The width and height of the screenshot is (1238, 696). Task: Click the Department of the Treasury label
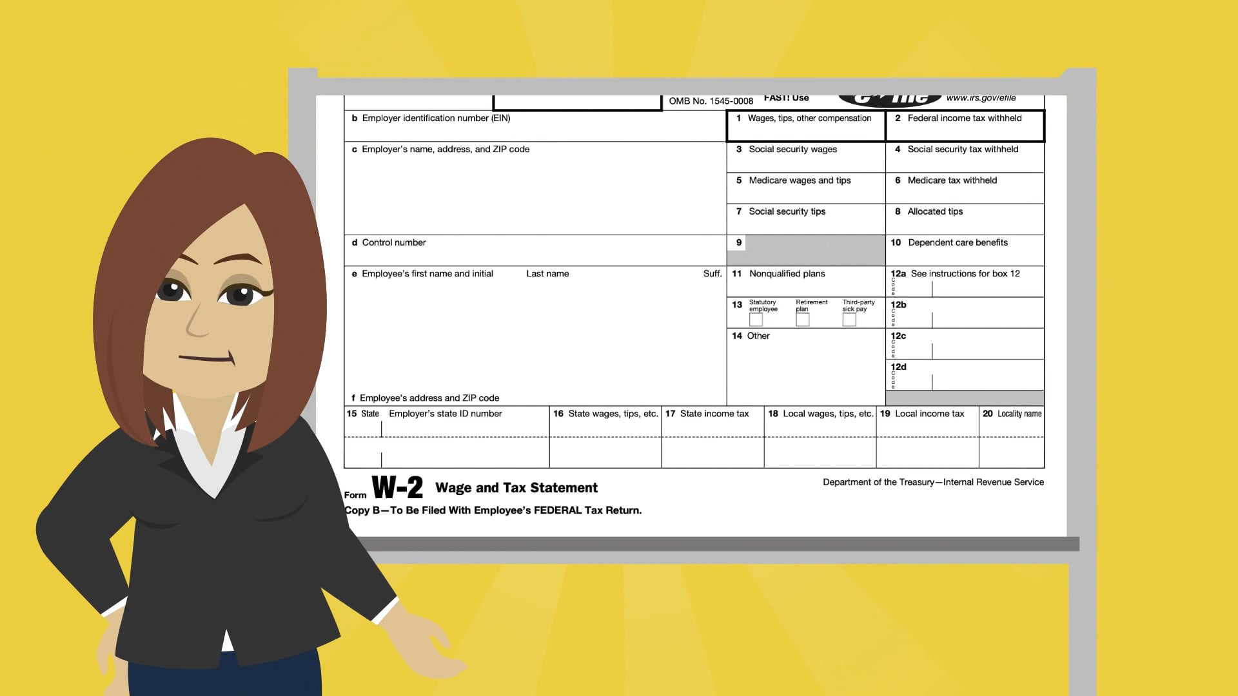point(932,481)
